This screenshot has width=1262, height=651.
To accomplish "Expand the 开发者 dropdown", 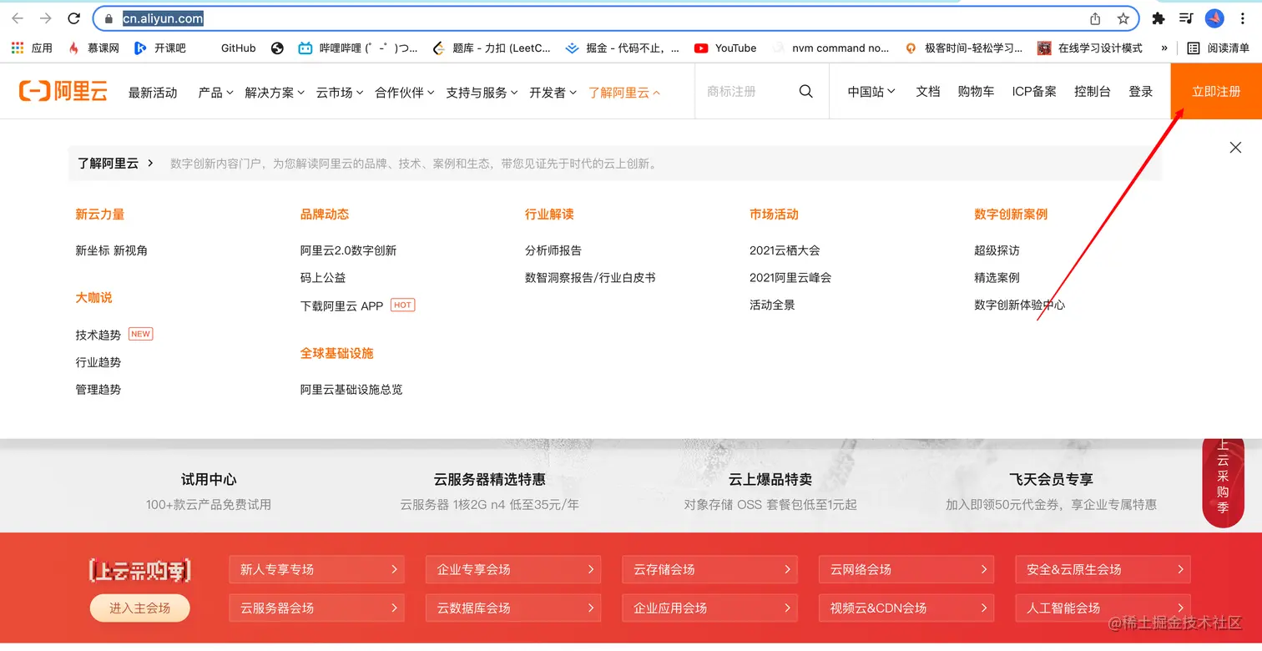I will [x=553, y=93].
